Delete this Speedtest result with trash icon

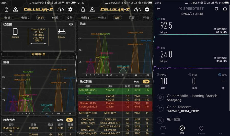tap(216, 9)
